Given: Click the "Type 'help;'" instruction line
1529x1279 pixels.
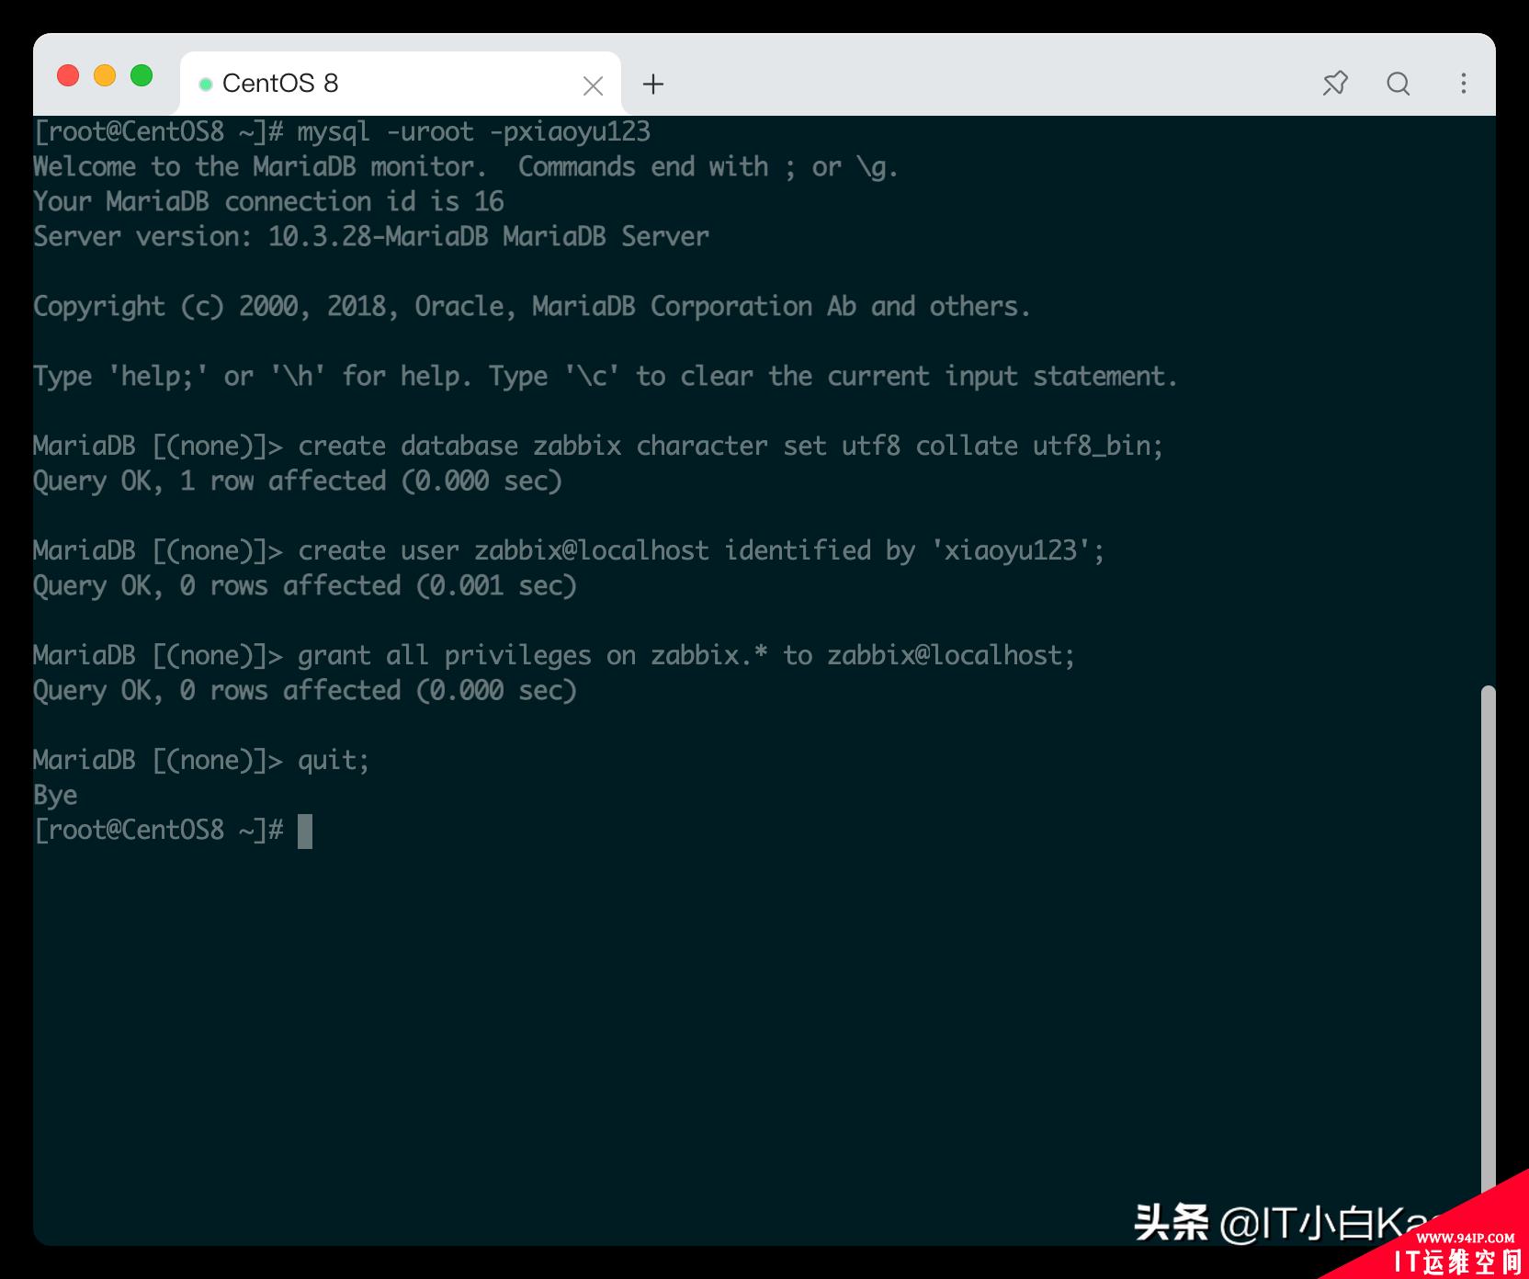Looking at the screenshot, I should 606,376.
